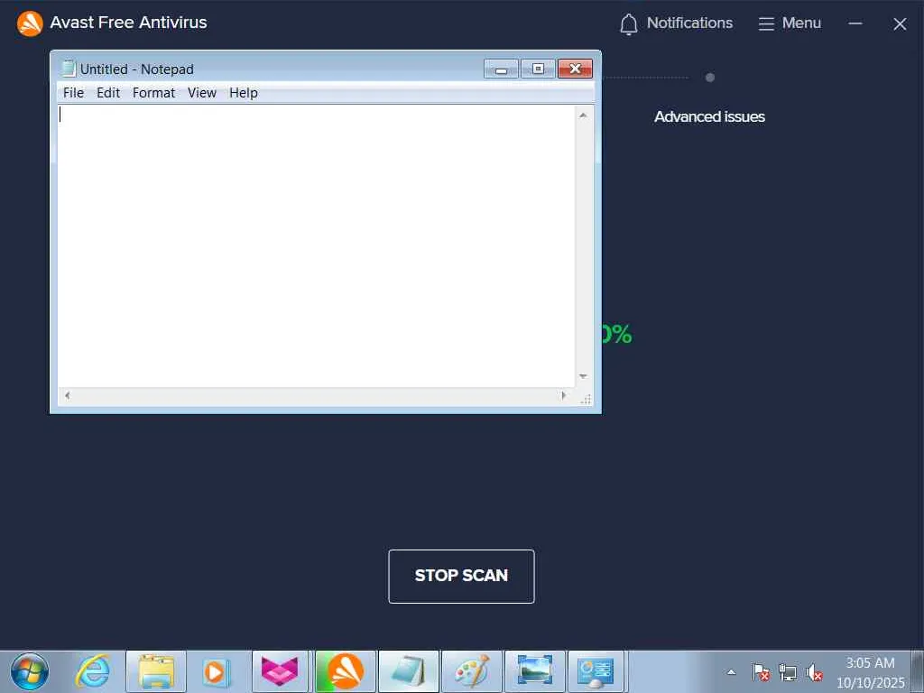
Task: Click inside the Notepad text area
Action: tap(317, 245)
